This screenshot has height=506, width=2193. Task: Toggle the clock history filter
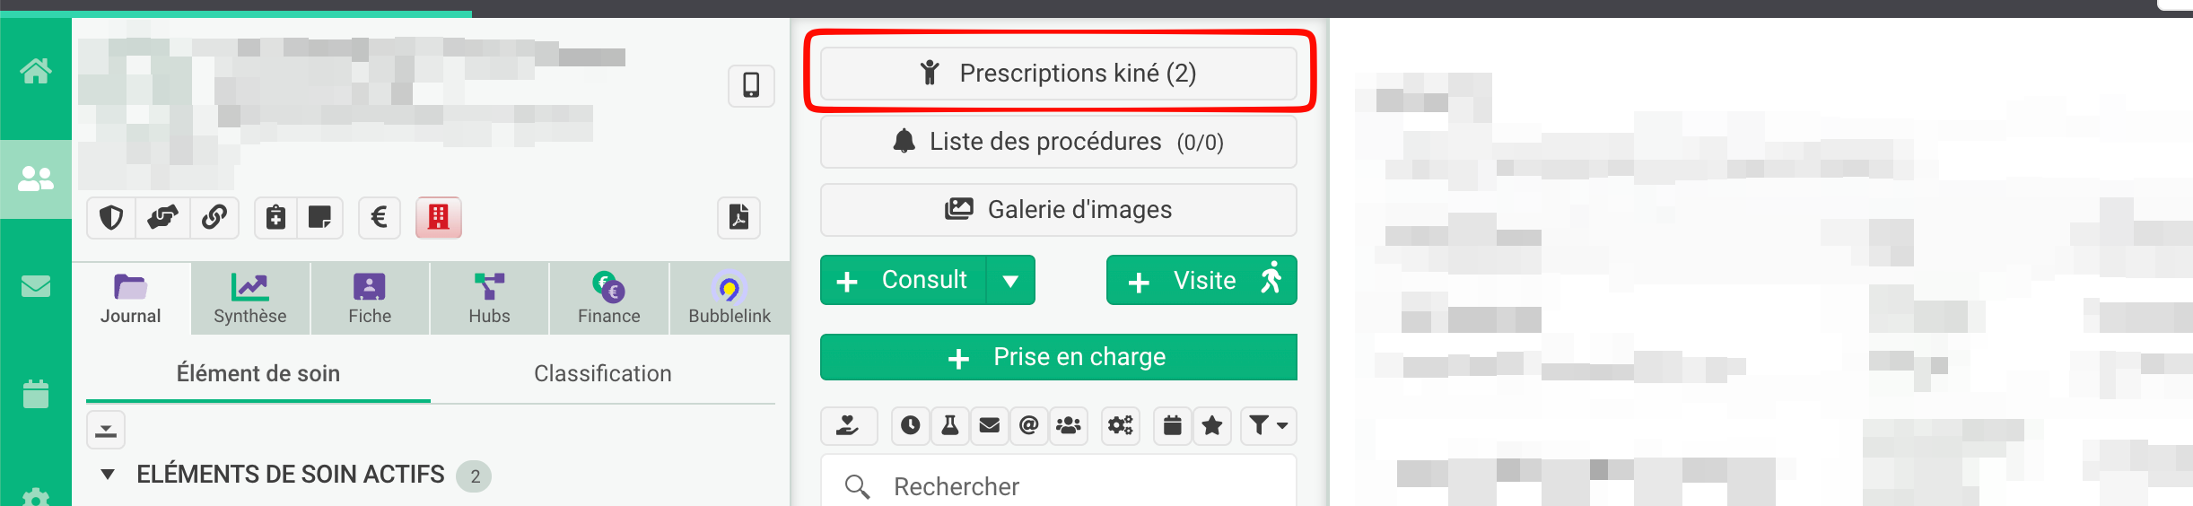(910, 425)
